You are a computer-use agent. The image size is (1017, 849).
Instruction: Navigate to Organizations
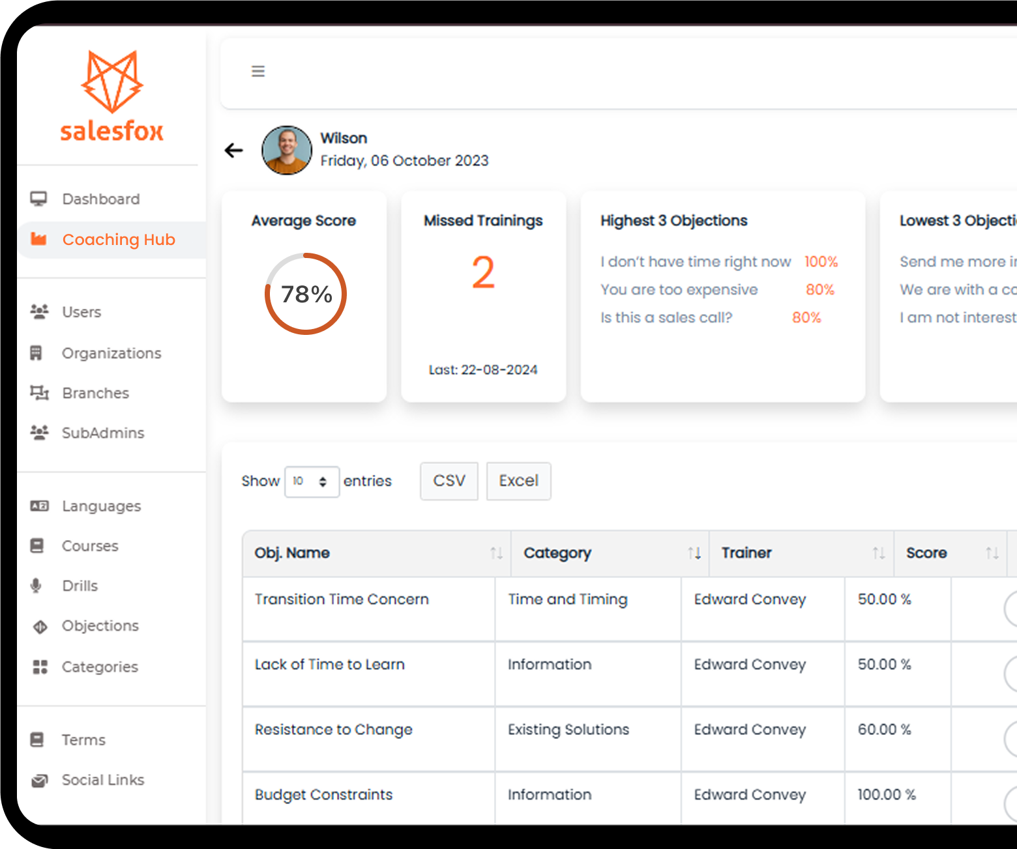point(111,353)
